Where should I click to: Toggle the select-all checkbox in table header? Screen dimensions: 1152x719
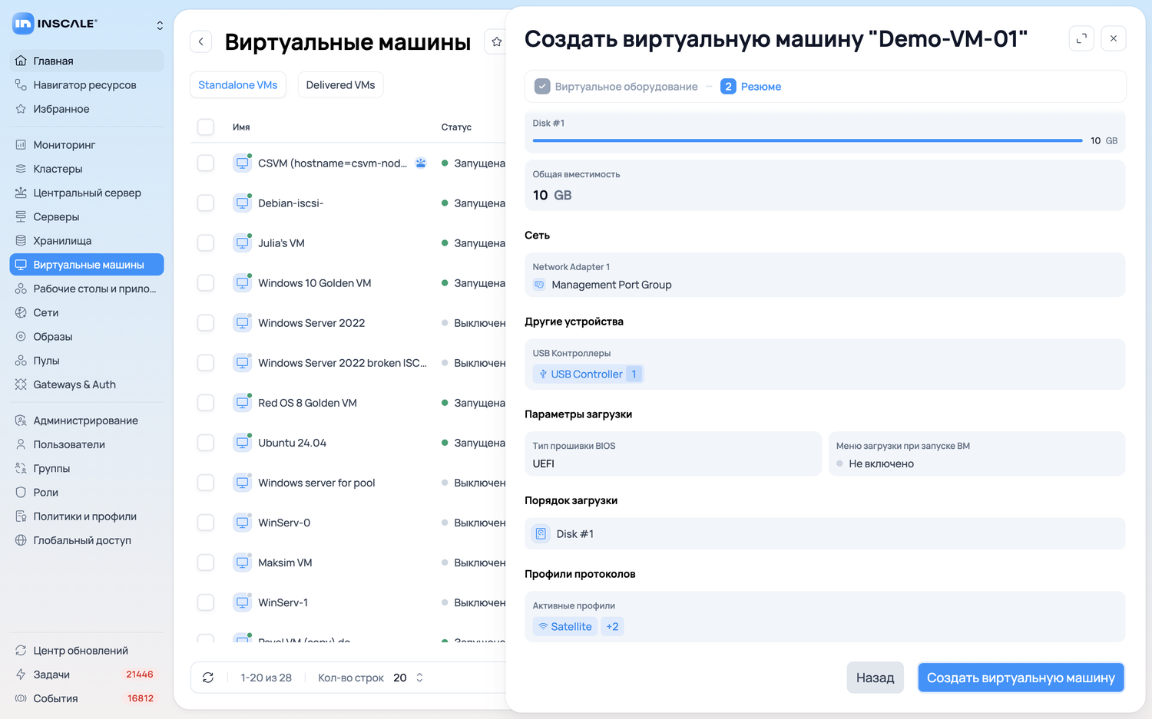[x=206, y=127]
